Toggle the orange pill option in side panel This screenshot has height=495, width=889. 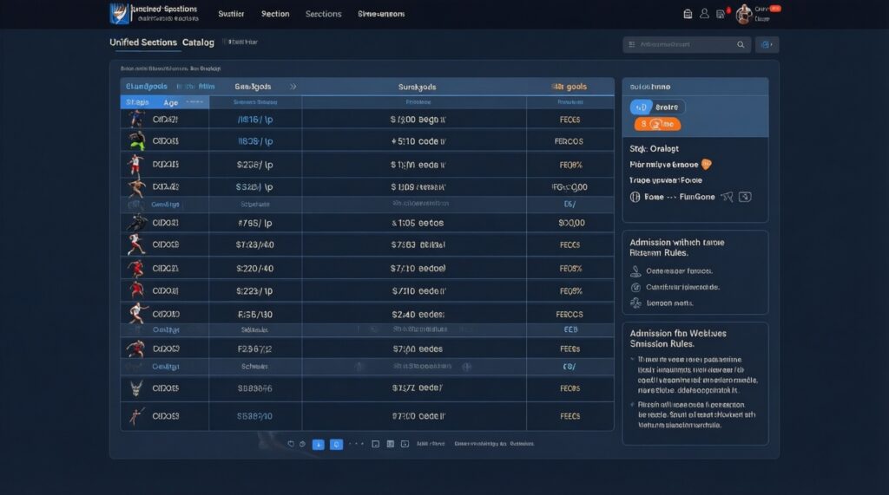pyautogui.click(x=655, y=124)
